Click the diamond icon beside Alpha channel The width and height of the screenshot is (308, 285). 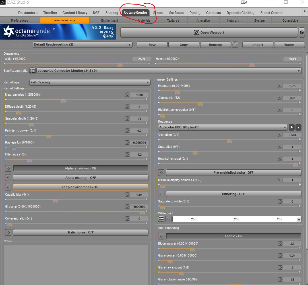click(8, 178)
